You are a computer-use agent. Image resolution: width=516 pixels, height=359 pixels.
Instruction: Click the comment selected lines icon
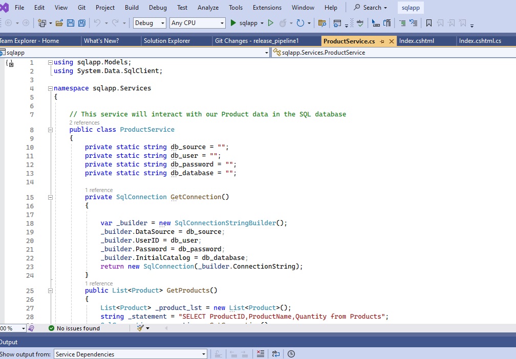point(402,23)
